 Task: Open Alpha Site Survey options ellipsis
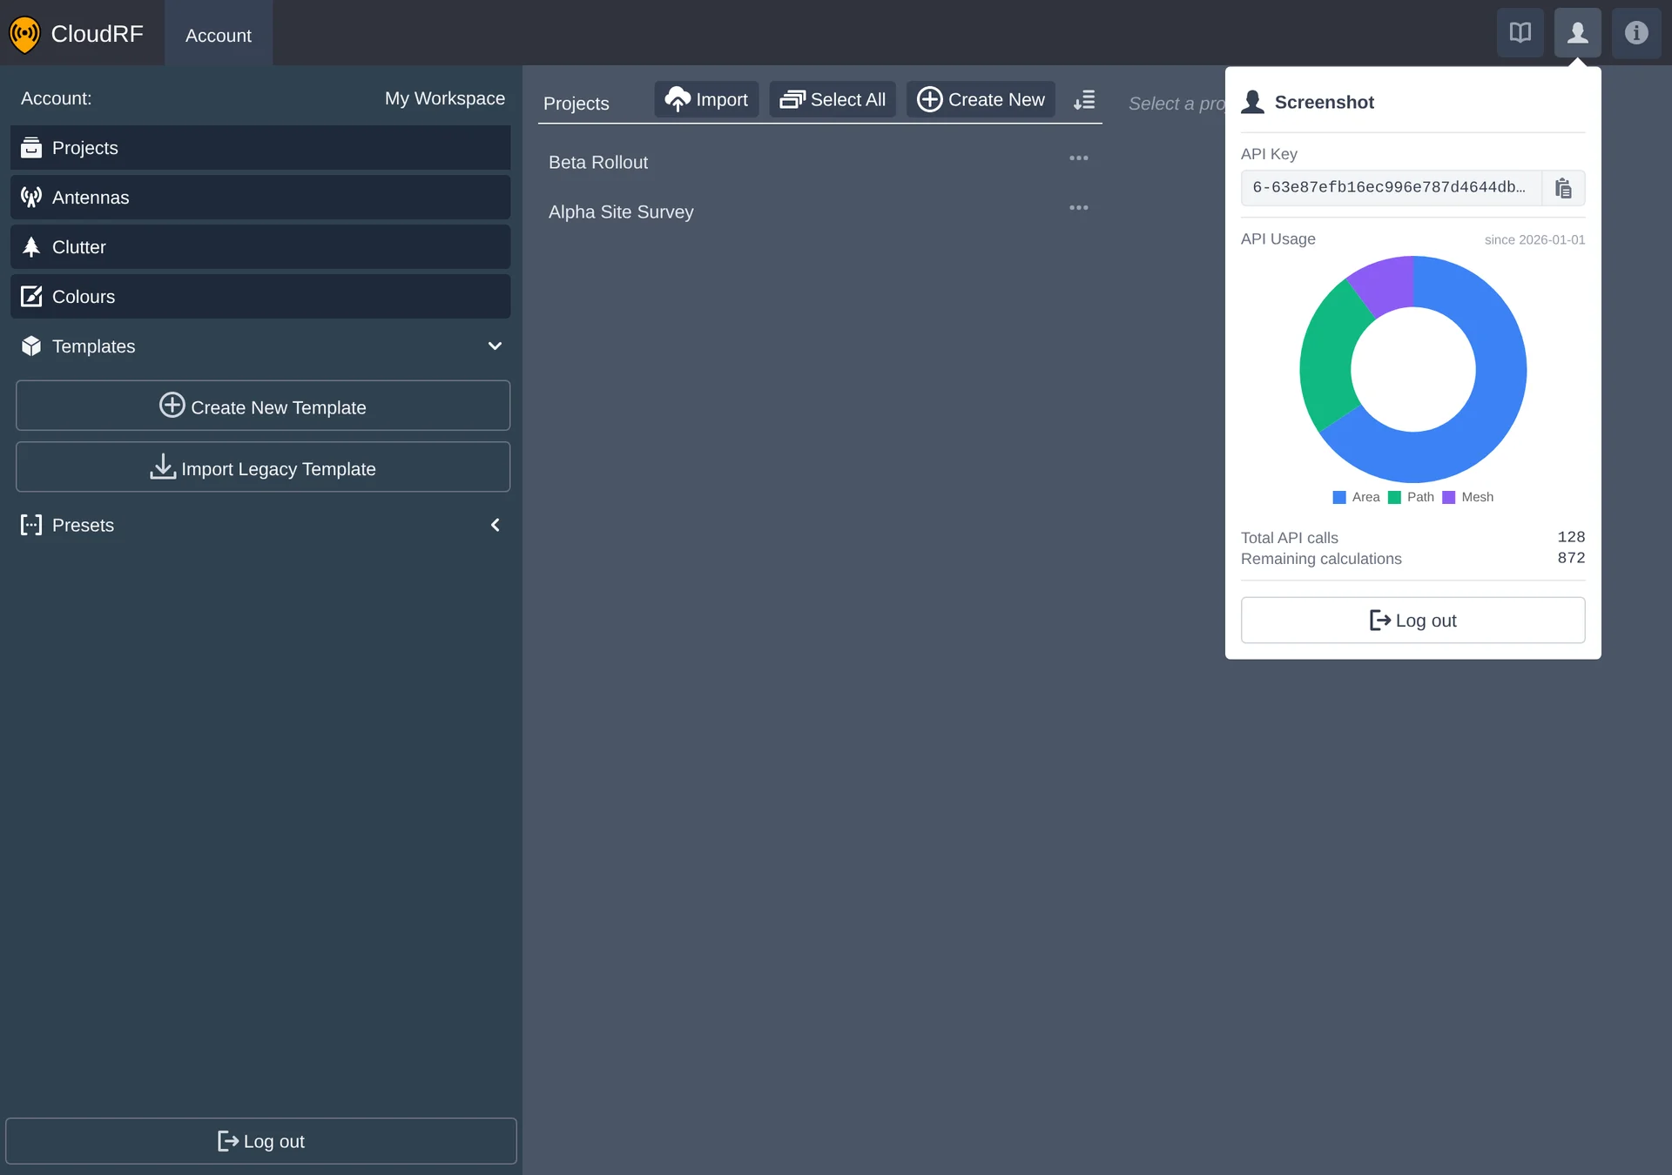[1079, 208]
